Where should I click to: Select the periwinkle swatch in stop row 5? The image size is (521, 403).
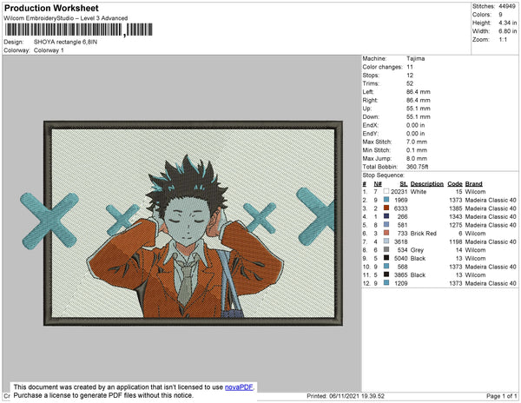pyautogui.click(x=386, y=225)
